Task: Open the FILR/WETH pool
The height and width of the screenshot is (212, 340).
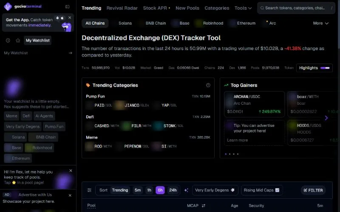Action: tap(136, 126)
